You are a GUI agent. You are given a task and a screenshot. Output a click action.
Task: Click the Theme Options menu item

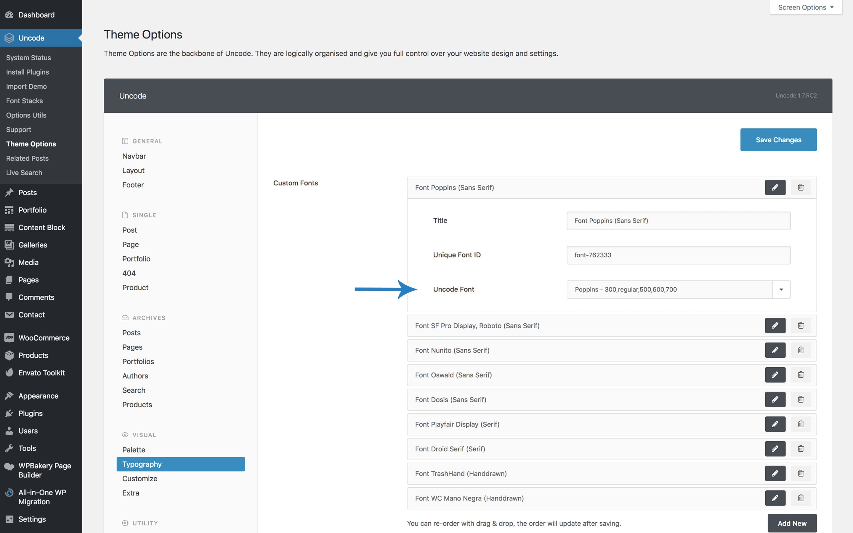(31, 144)
